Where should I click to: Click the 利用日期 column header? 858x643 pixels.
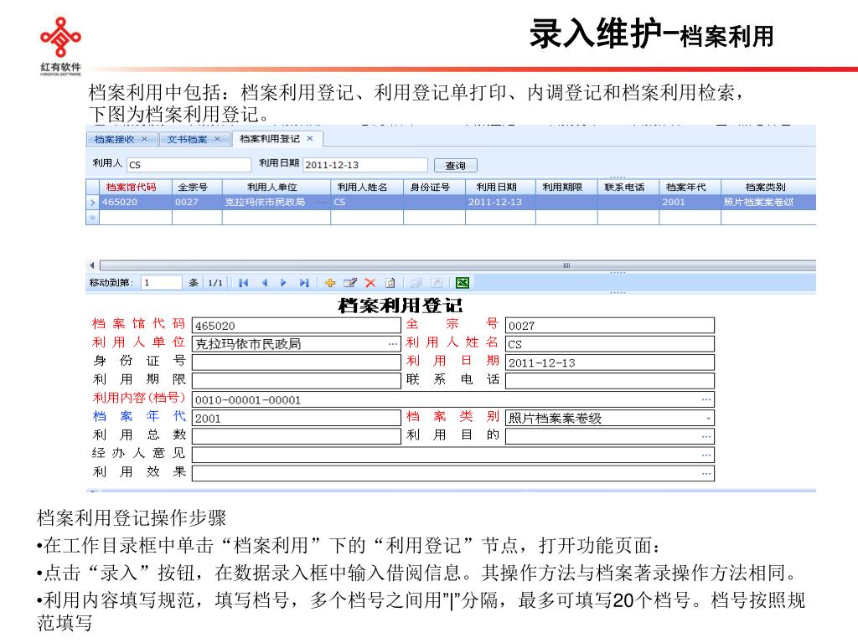tap(500, 187)
